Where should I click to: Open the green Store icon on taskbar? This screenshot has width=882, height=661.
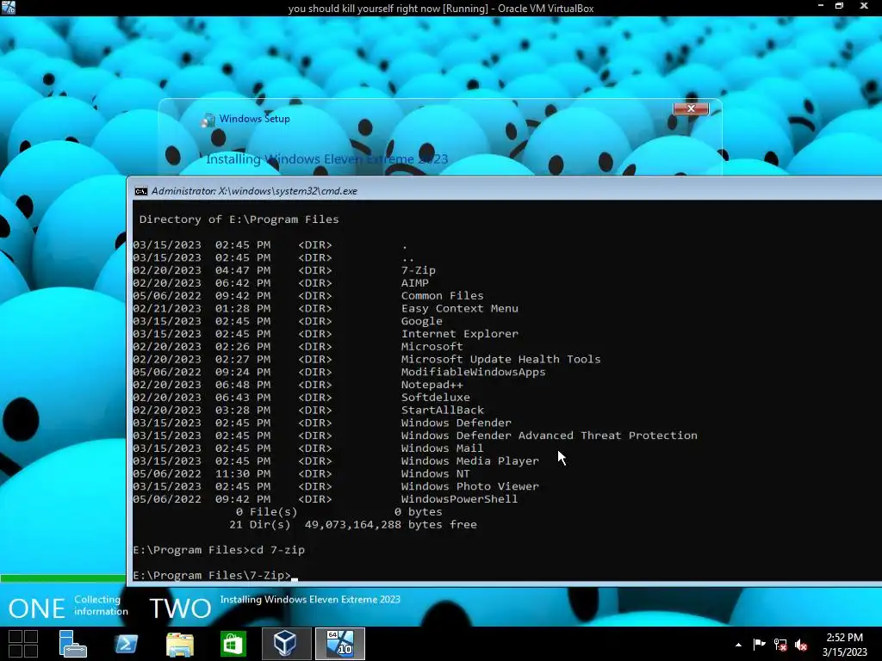pyautogui.click(x=233, y=644)
